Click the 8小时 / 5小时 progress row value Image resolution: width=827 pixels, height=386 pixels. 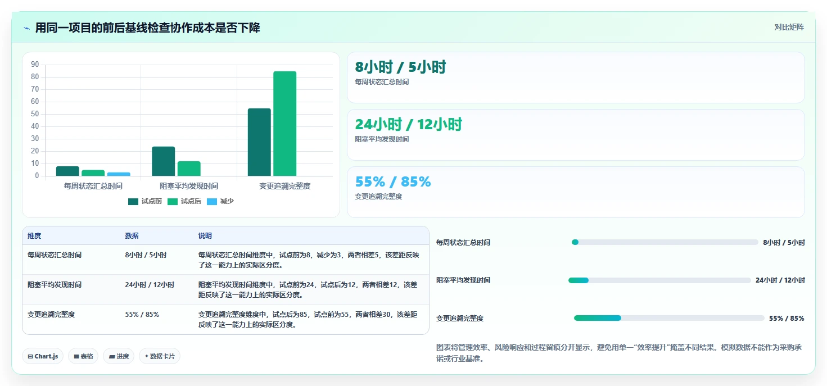pos(784,243)
